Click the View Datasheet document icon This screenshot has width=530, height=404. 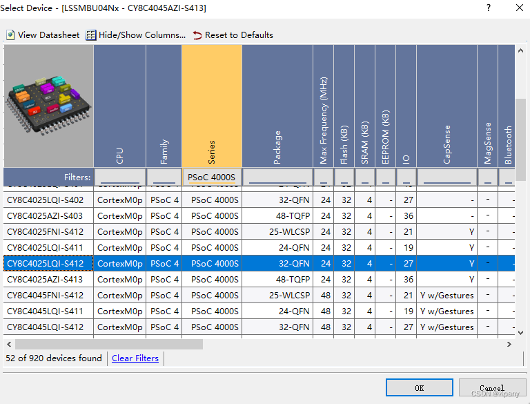(10, 35)
